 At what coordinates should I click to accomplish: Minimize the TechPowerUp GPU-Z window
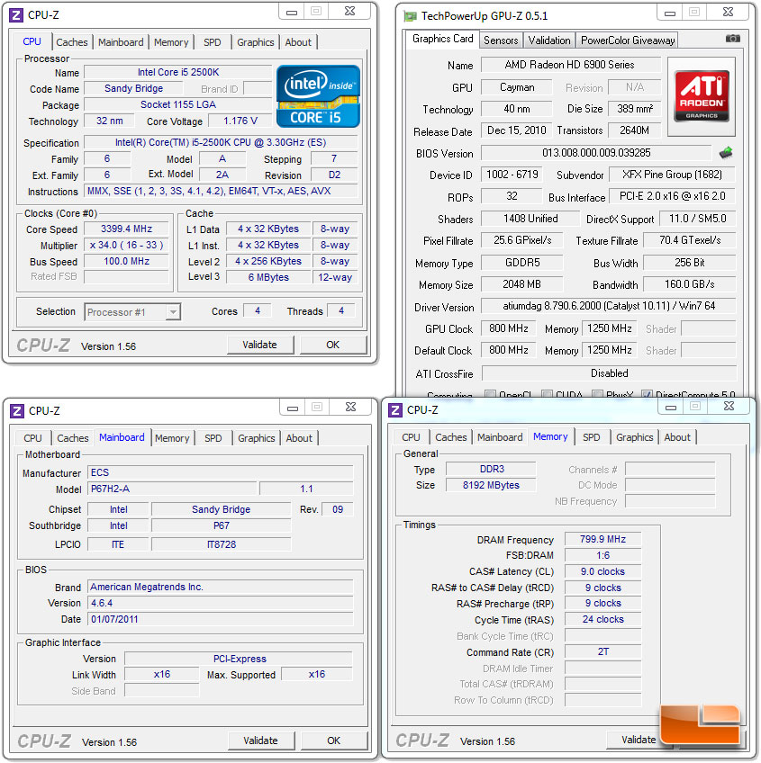coord(670,13)
